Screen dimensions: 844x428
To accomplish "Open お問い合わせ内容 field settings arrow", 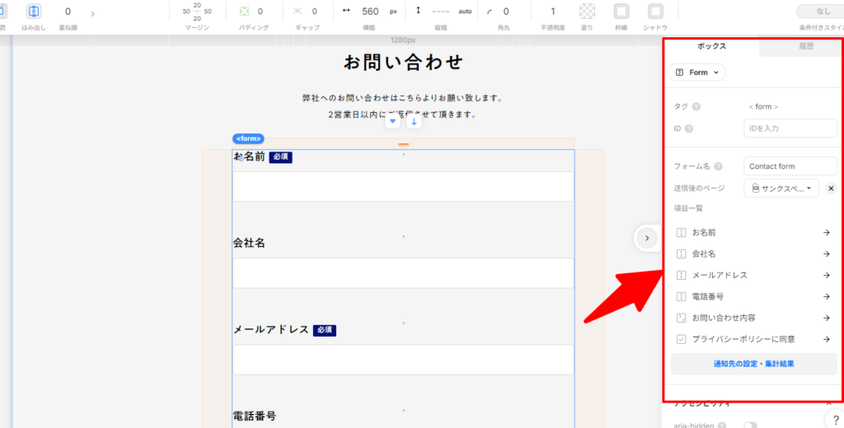I will (826, 318).
